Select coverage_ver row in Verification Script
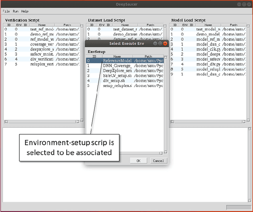Screen dimensions: 253x212 tap(42, 44)
